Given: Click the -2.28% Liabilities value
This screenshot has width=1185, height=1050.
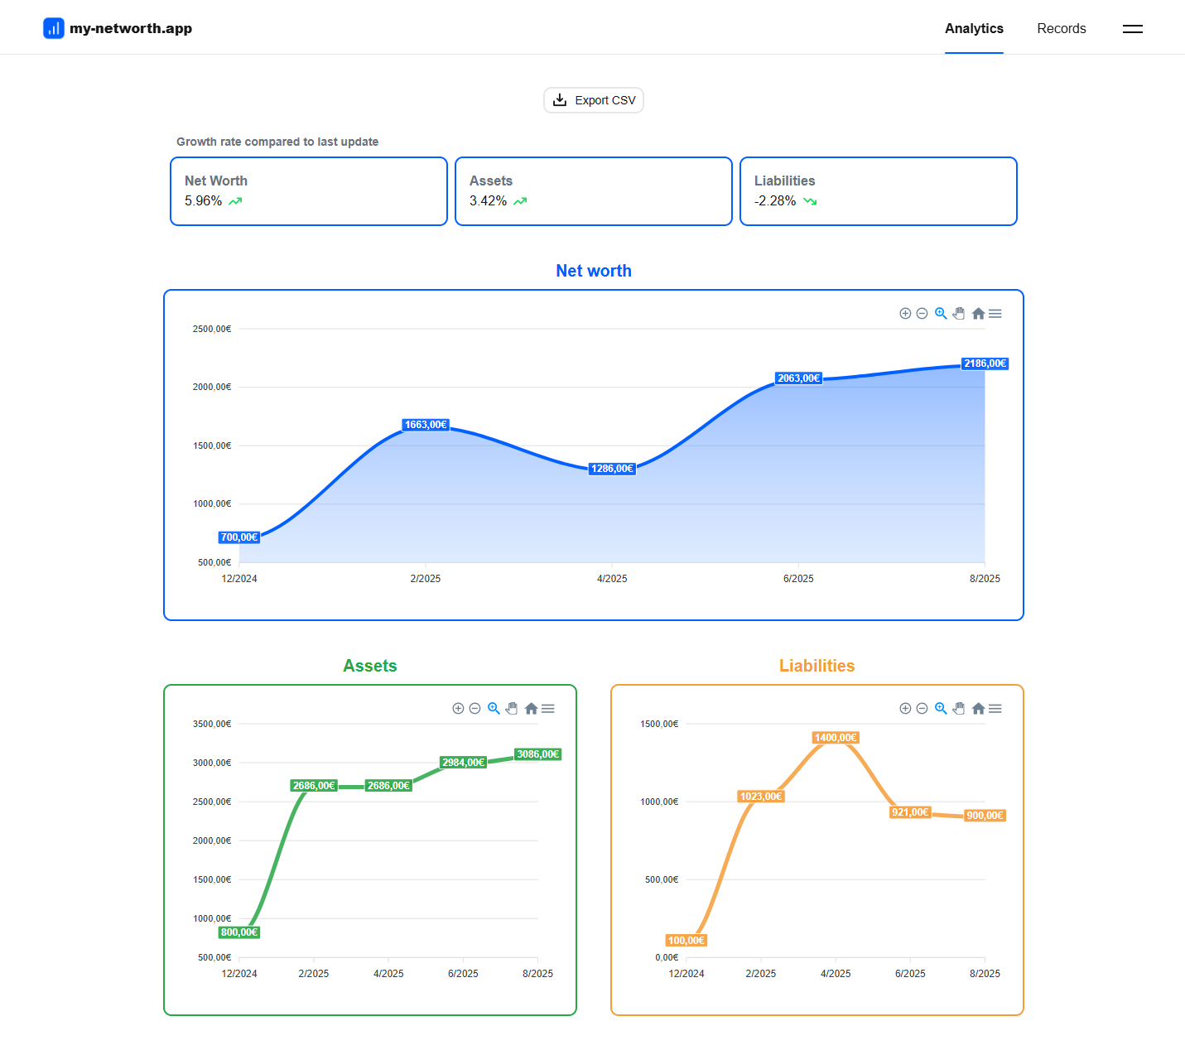Looking at the screenshot, I should tap(775, 201).
